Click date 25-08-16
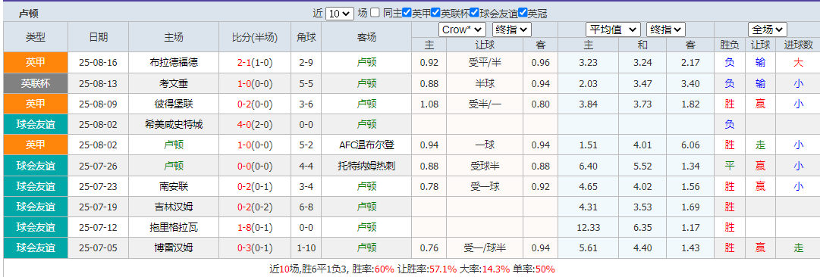 click(99, 63)
